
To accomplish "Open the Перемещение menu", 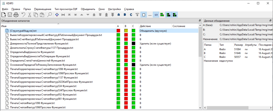I will pos(43,9).
